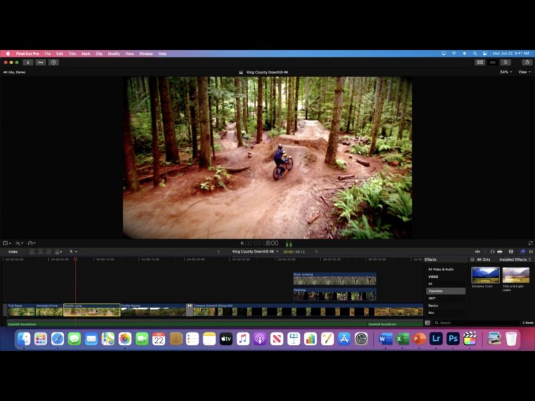Screen dimensions: 535x401
Task: Open the Edit menu
Action: click(60, 53)
